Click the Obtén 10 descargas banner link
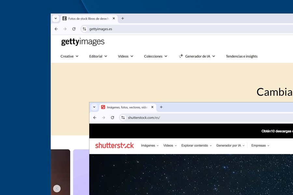Image resolution: width=293 pixels, height=195 pixels. click(278, 131)
